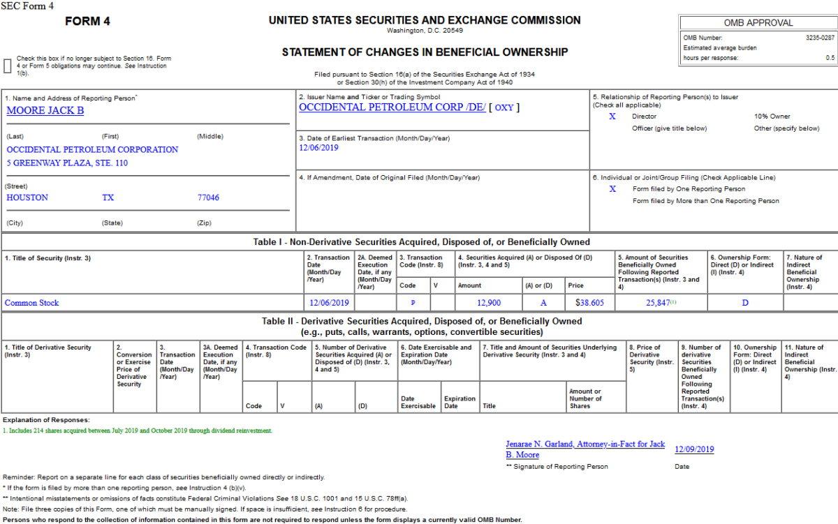Click the FORM 4 title
Viewport: 838px width, 524px height.
[x=87, y=21]
